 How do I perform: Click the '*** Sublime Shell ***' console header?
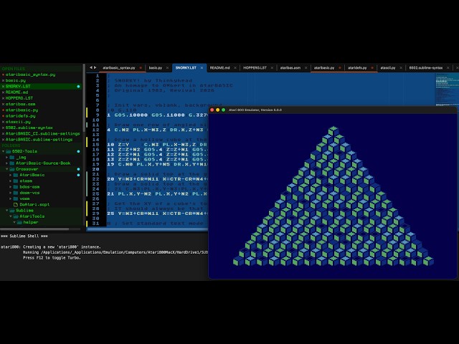pos(24,236)
